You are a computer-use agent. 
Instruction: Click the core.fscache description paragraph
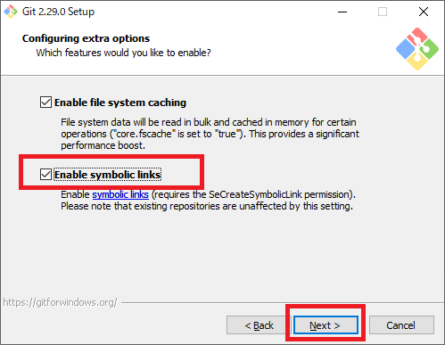pyautogui.click(x=210, y=134)
